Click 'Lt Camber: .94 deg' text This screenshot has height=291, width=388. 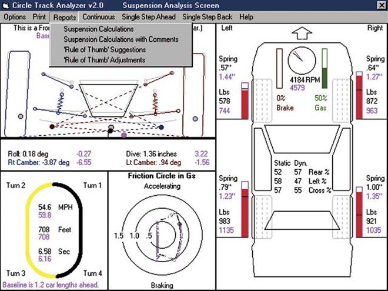[153, 163]
